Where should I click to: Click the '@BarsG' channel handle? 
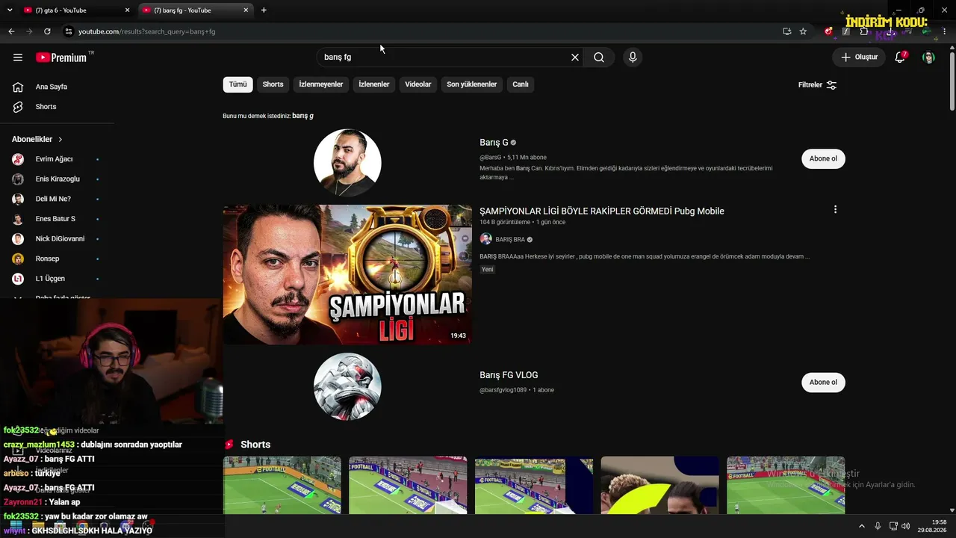(x=490, y=158)
